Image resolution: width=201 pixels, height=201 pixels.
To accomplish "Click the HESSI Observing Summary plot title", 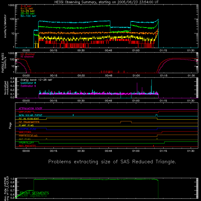I will (106, 2).
